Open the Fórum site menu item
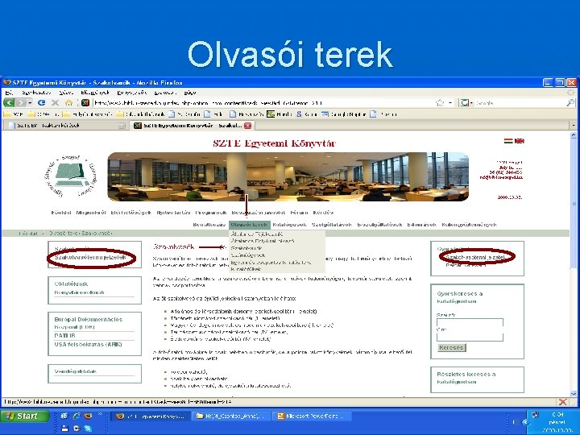Image resolution: width=580 pixels, height=435 pixels. pos(299,213)
